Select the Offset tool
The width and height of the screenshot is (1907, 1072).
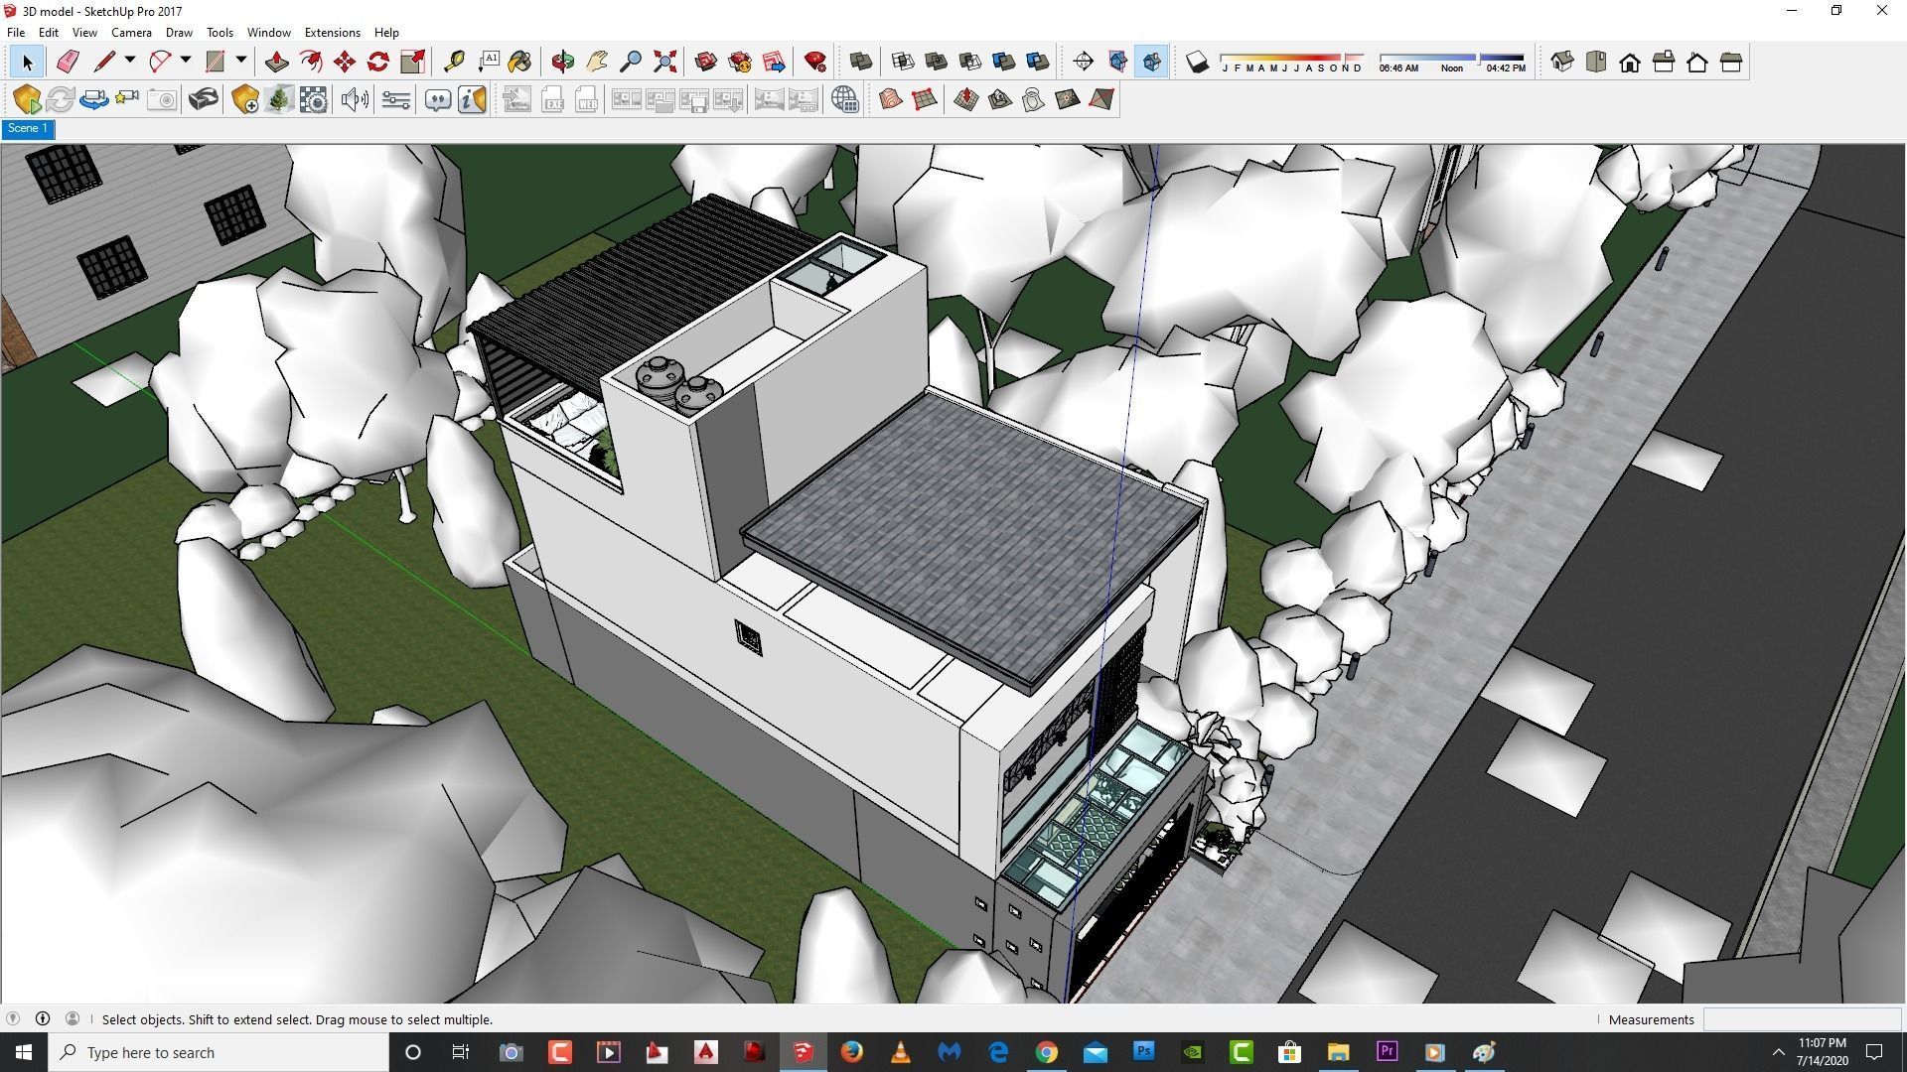pyautogui.click(x=310, y=63)
